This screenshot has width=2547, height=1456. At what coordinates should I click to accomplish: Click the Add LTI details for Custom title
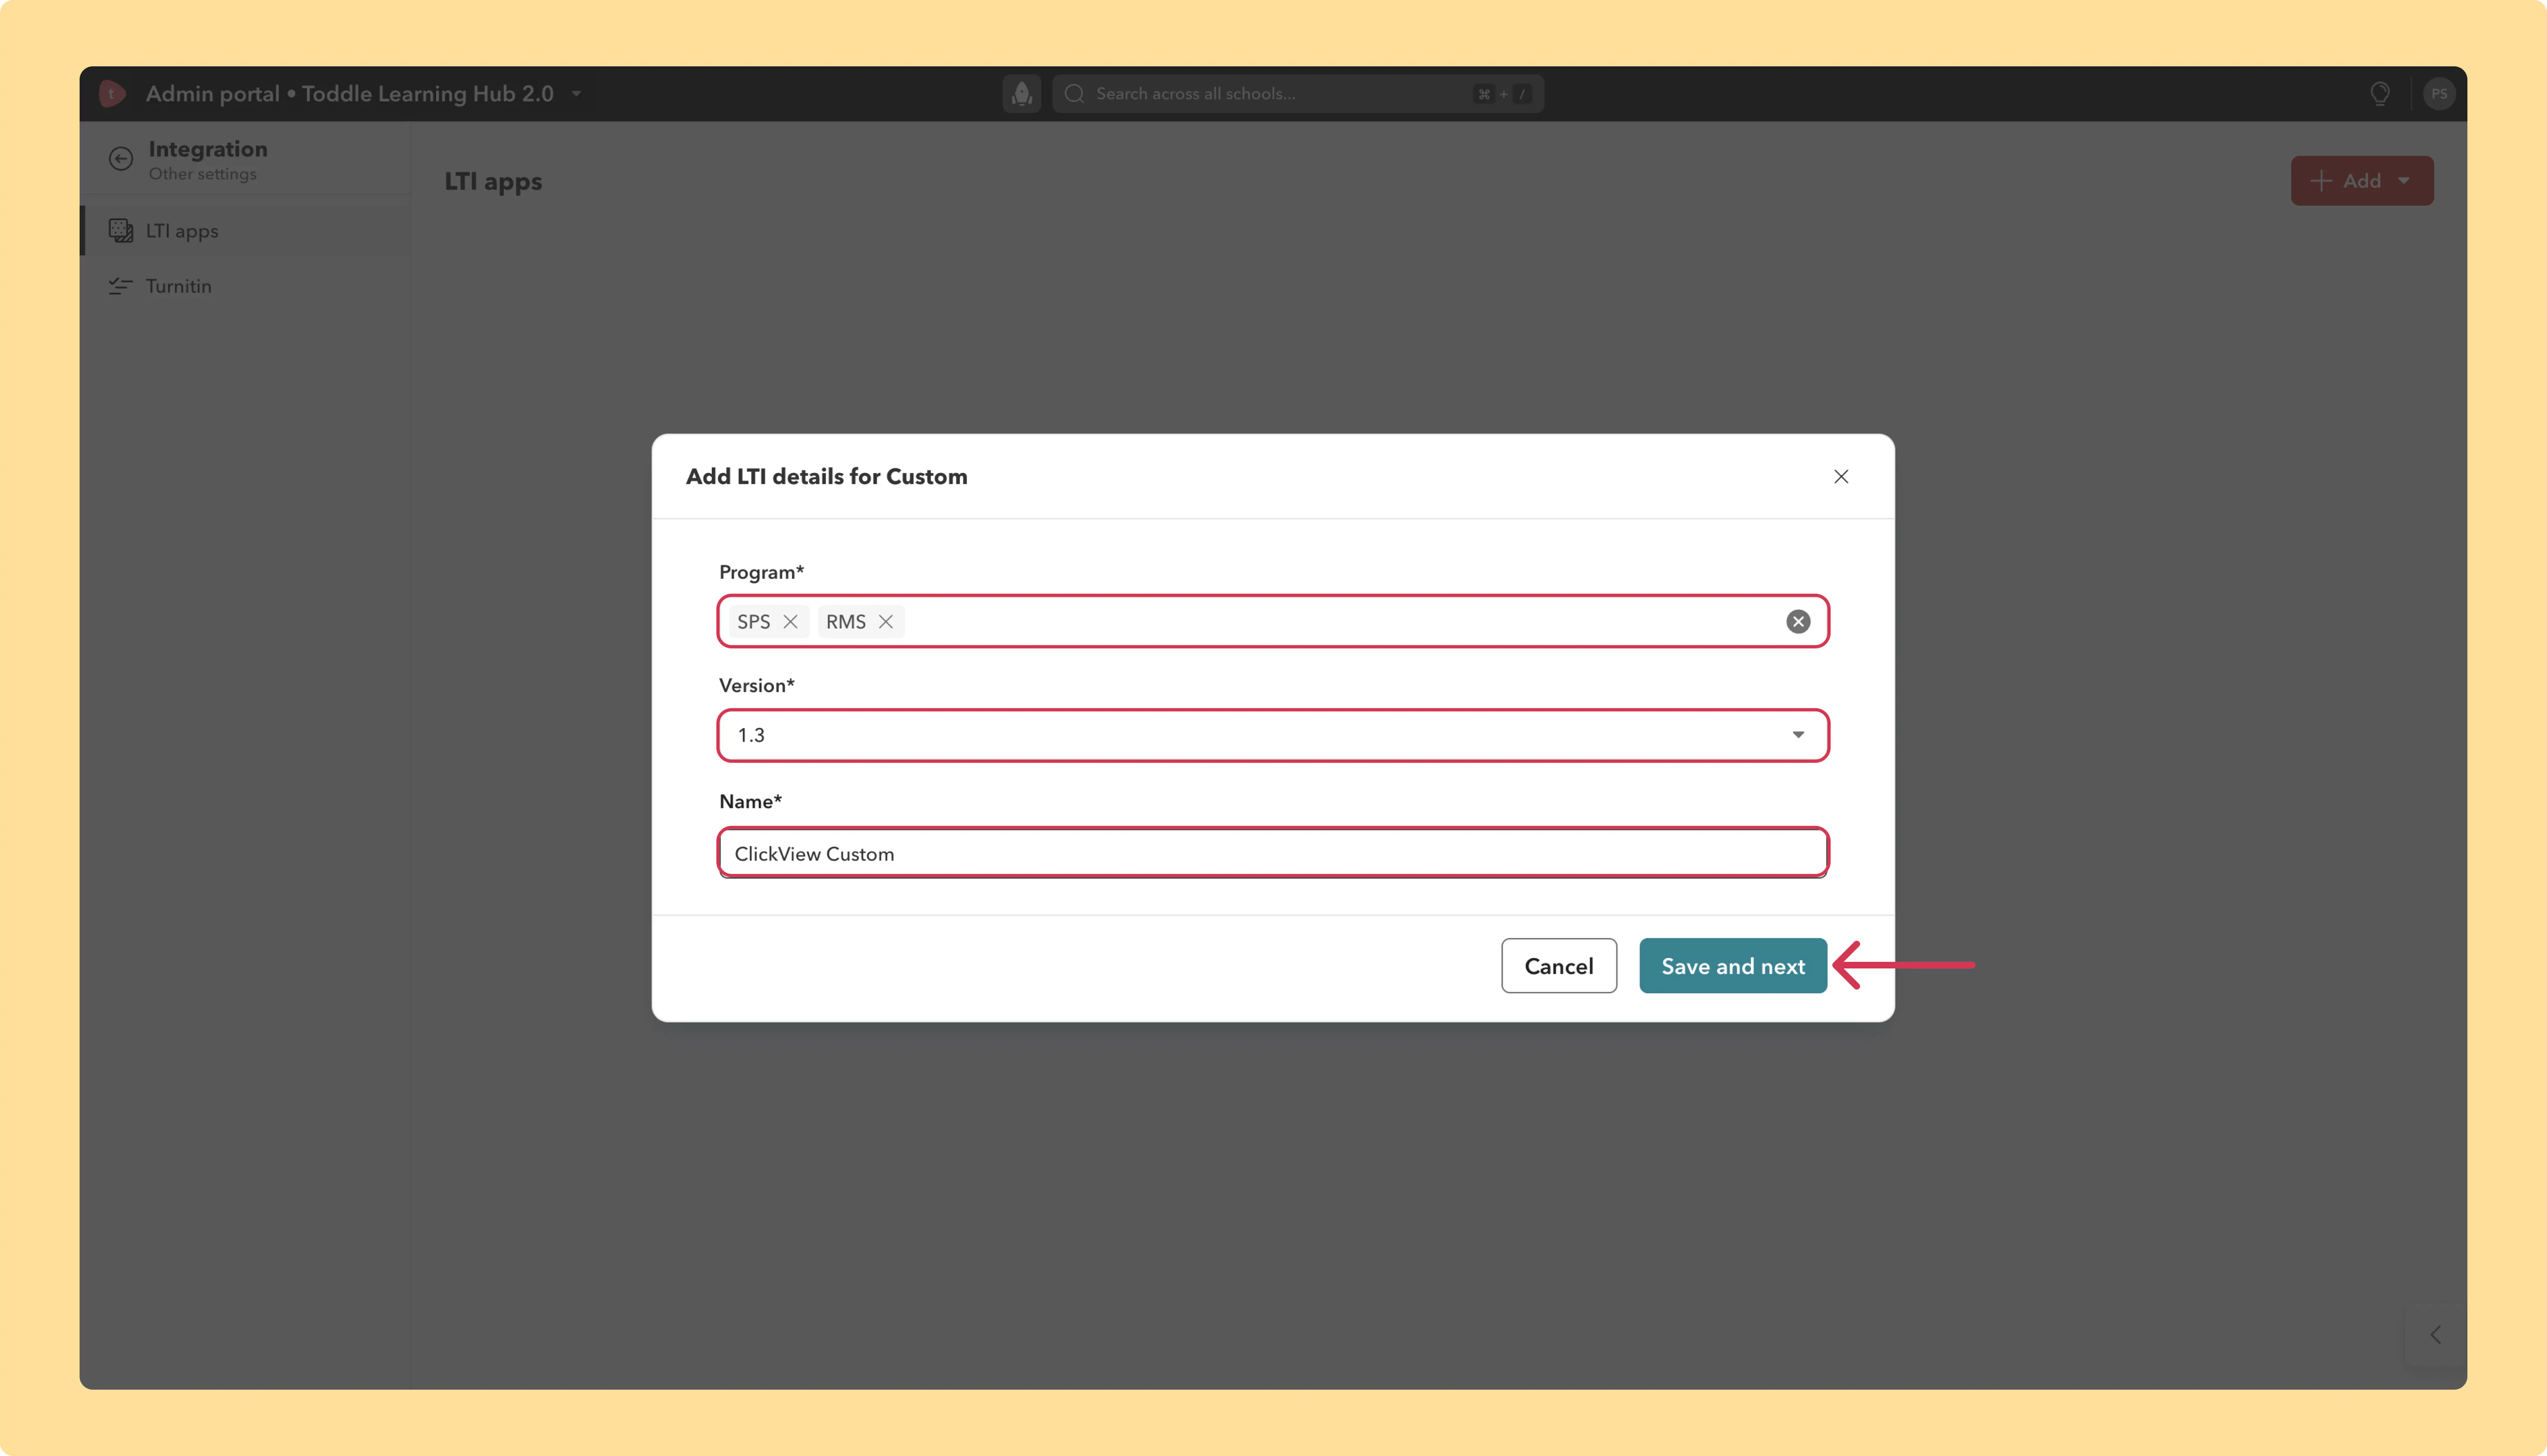[x=827, y=477]
